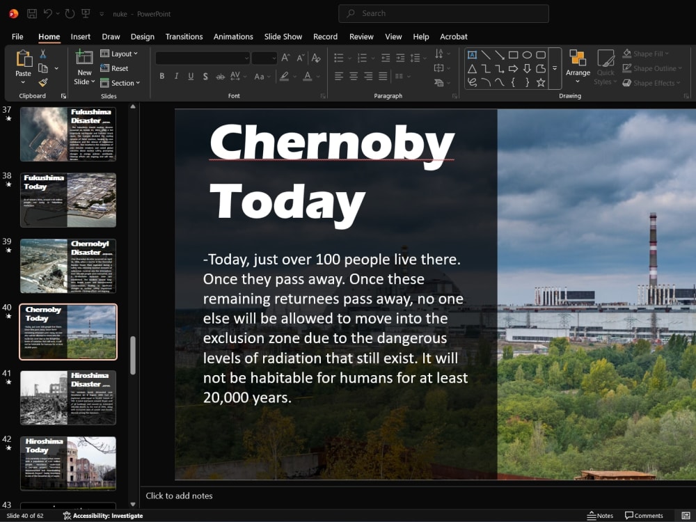Select the isosceles triangle shape
The height and width of the screenshot is (522, 696).
point(473,69)
